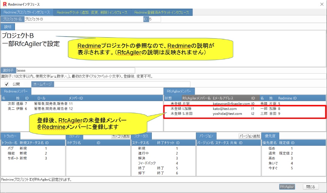Select Redmine member row 次郎 遠藤

point(82,104)
